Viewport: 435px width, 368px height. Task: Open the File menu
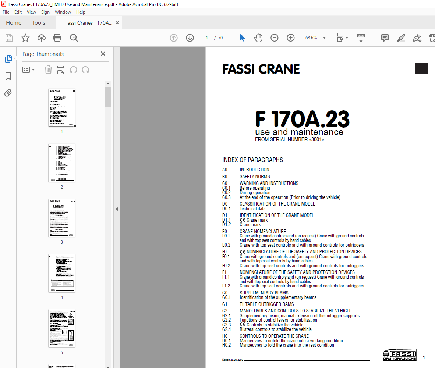[6, 12]
